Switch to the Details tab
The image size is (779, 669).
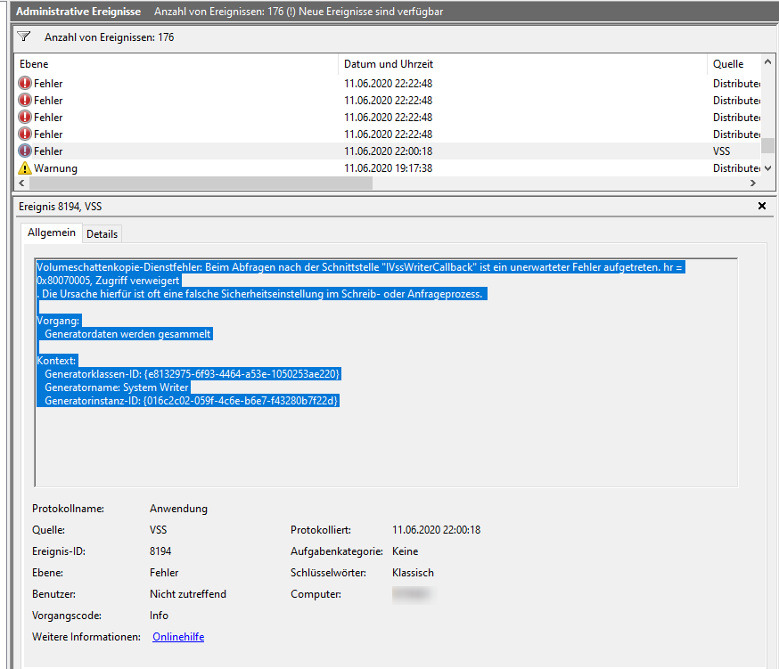coord(102,234)
